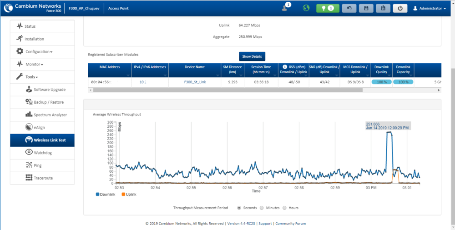The width and height of the screenshot is (455, 230).
Task: Expand the Monitor menu in sidebar
Action: (x=34, y=65)
